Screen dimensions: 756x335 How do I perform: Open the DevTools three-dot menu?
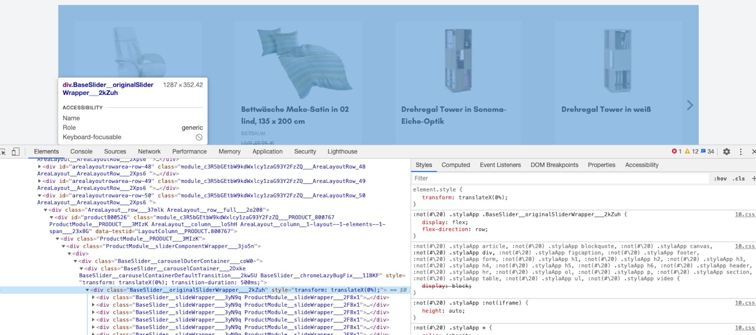[740, 152]
